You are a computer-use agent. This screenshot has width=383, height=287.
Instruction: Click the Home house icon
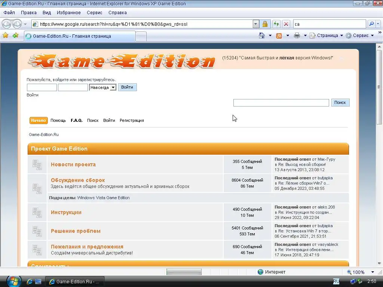(x=261, y=36)
